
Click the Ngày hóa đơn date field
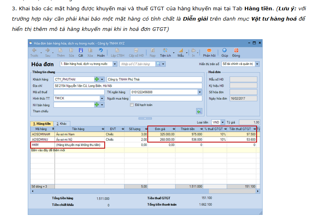click(x=243, y=99)
